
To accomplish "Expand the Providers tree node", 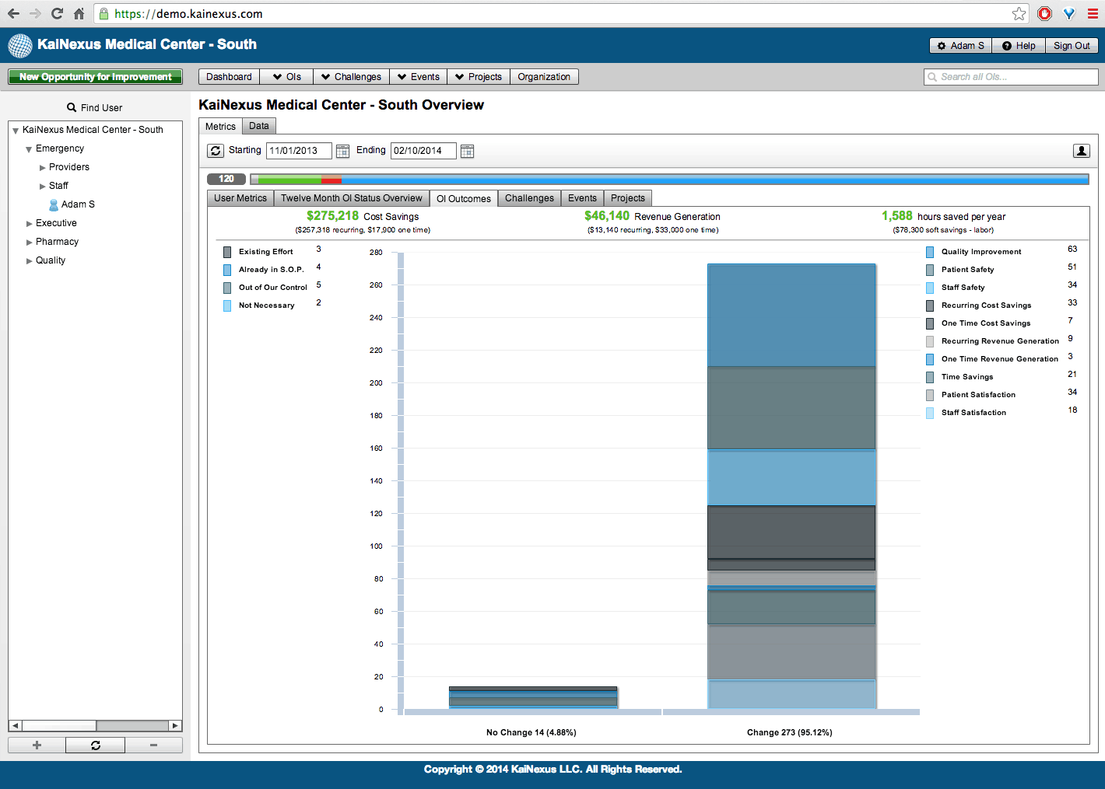I will (x=43, y=168).
